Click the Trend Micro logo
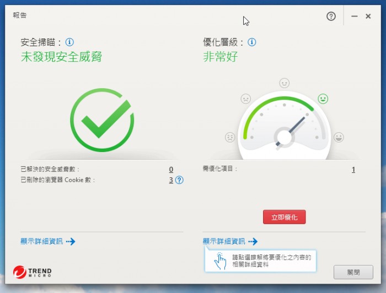This screenshot has width=386, height=293. [x=32, y=272]
